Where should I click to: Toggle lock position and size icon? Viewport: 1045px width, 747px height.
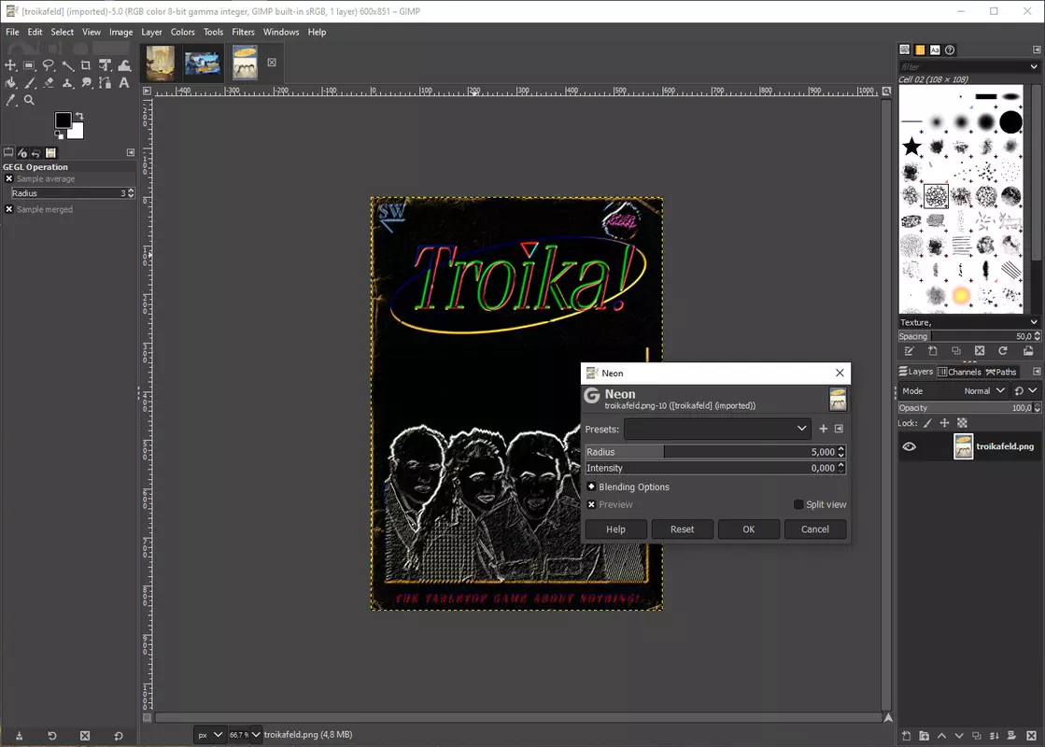pos(944,423)
